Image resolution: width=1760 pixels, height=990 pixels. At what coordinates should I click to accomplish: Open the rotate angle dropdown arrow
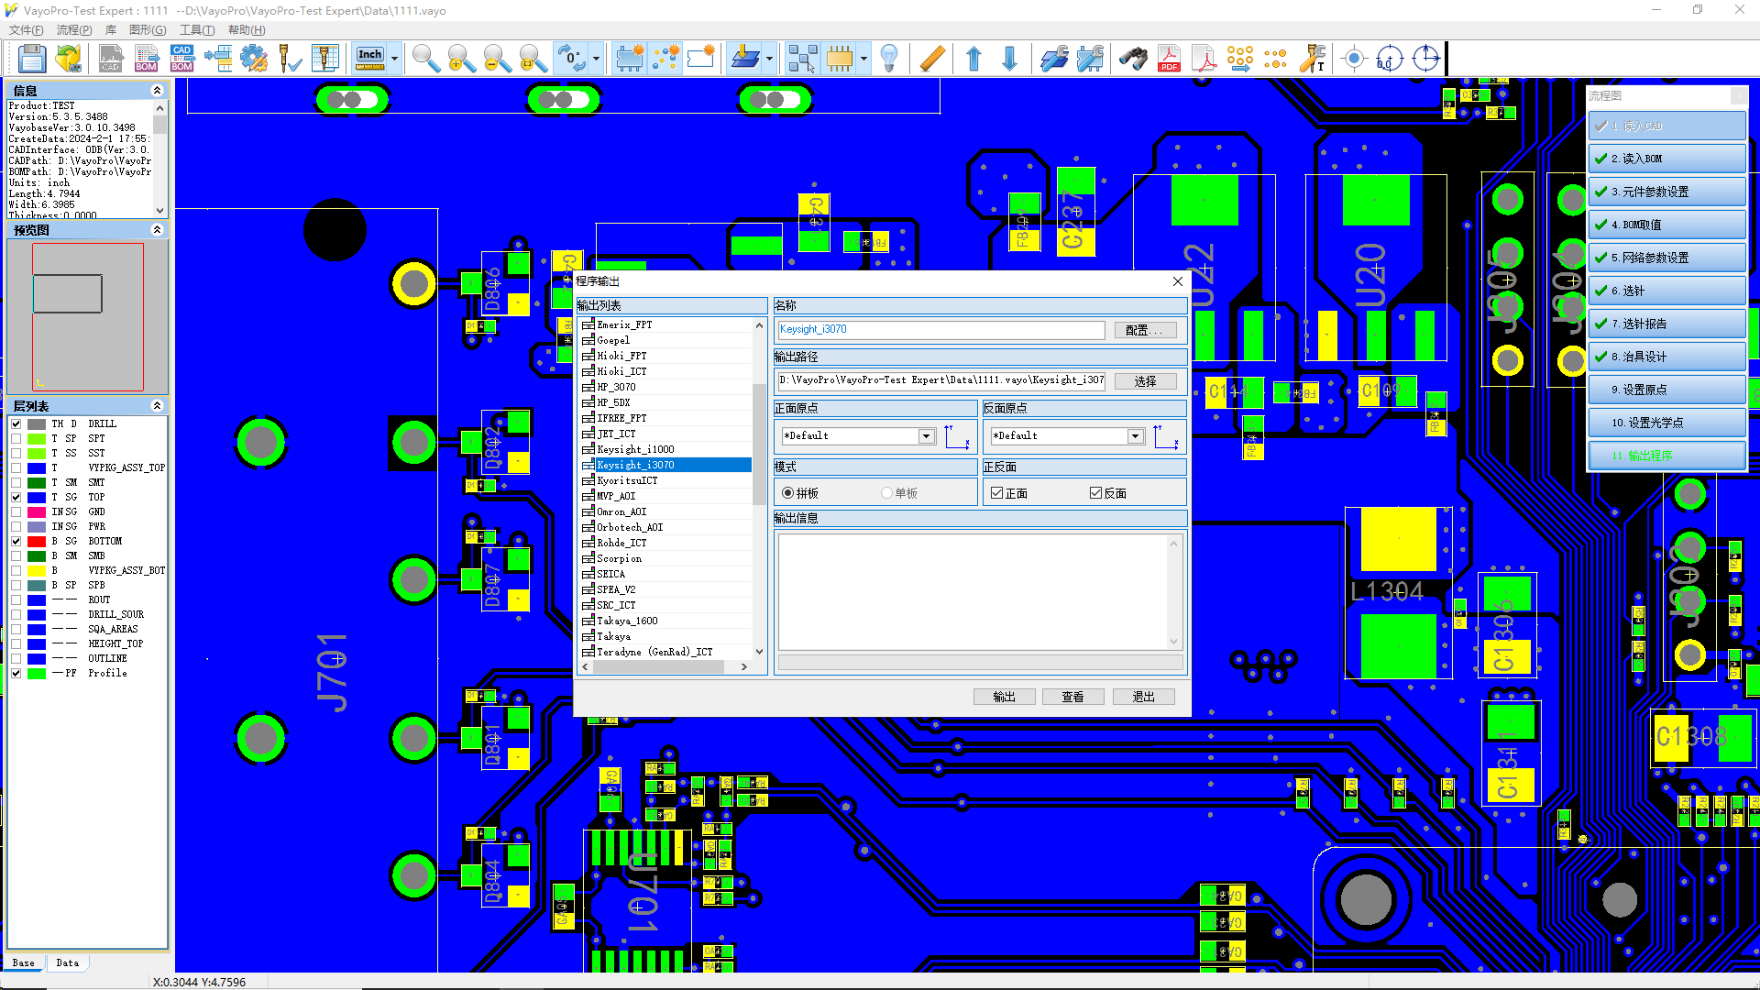click(596, 59)
